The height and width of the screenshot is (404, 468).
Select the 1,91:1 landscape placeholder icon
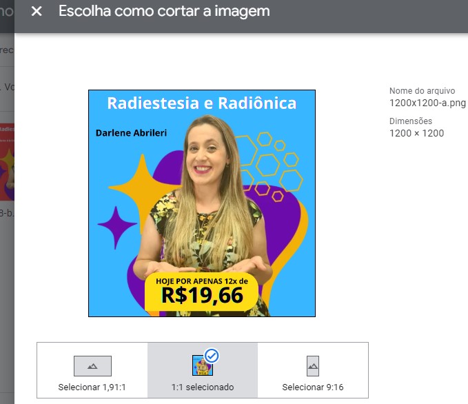(92, 366)
